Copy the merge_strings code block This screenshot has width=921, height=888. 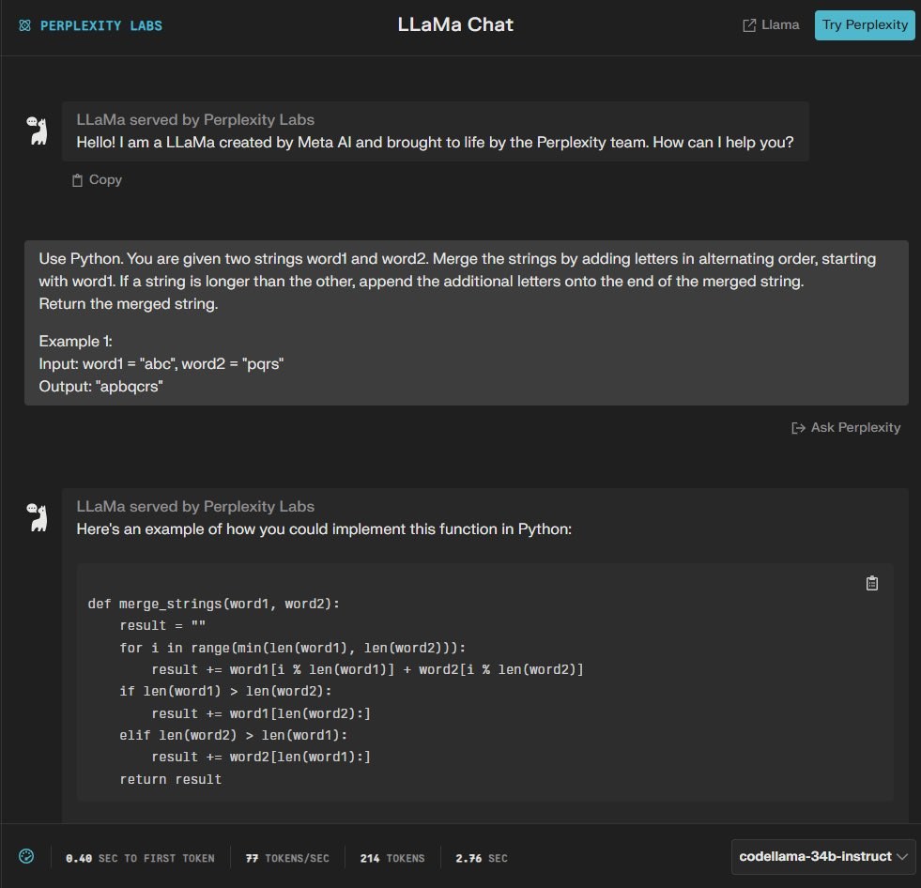pos(871,583)
